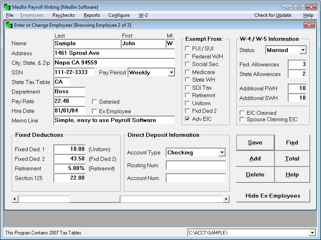Click the Pay Rate field 22.48
Screen dimensions: 321x240
69,101
